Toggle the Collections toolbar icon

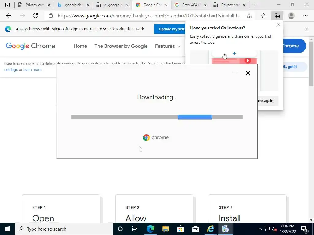click(x=277, y=16)
